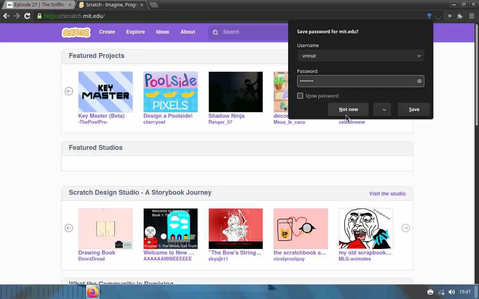Screen dimensions: 479x299
Task: Open a new tab with the tab-strip button
Action: click(x=153, y=5)
